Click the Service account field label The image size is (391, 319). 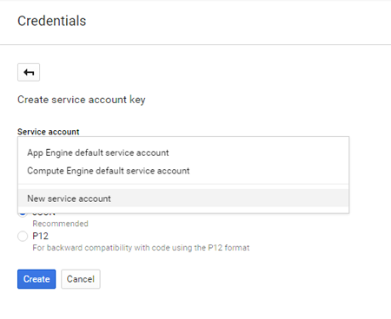click(49, 132)
